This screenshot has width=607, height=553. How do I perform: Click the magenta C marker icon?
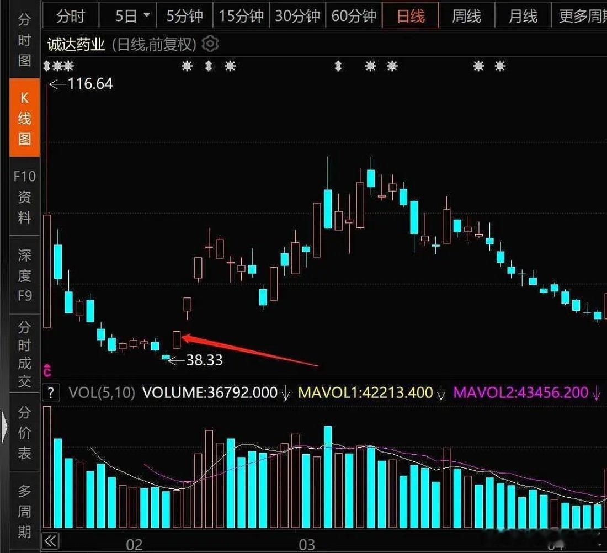pos(47,371)
